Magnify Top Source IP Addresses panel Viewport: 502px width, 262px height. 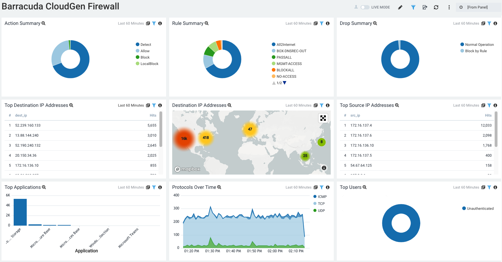397,105
